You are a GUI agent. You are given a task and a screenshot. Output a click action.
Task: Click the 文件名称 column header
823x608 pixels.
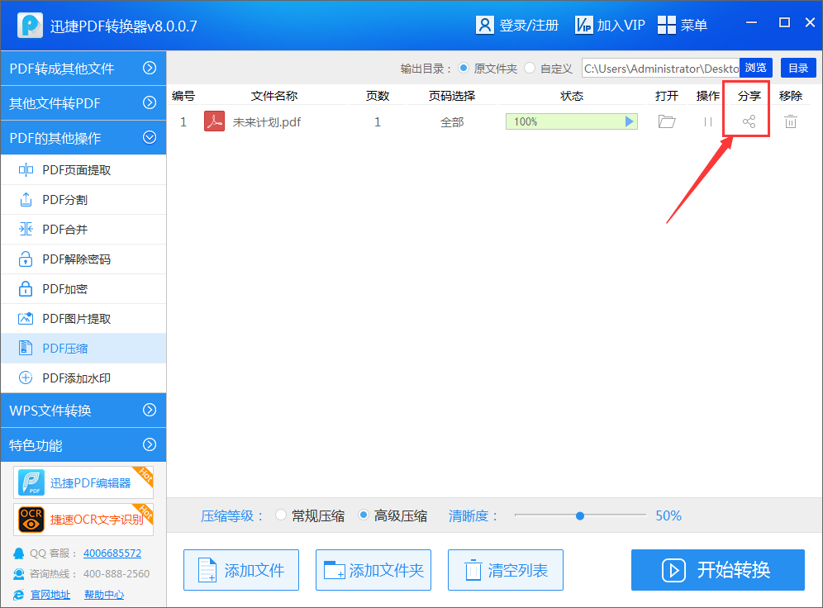(274, 96)
